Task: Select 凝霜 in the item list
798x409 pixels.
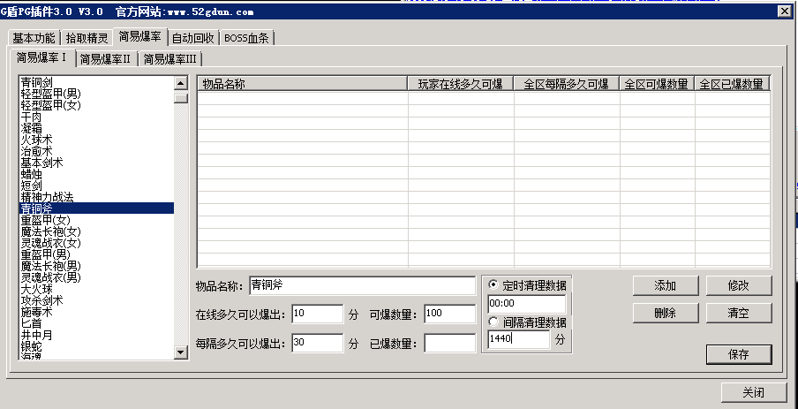Action: click(x=96, y=128)
